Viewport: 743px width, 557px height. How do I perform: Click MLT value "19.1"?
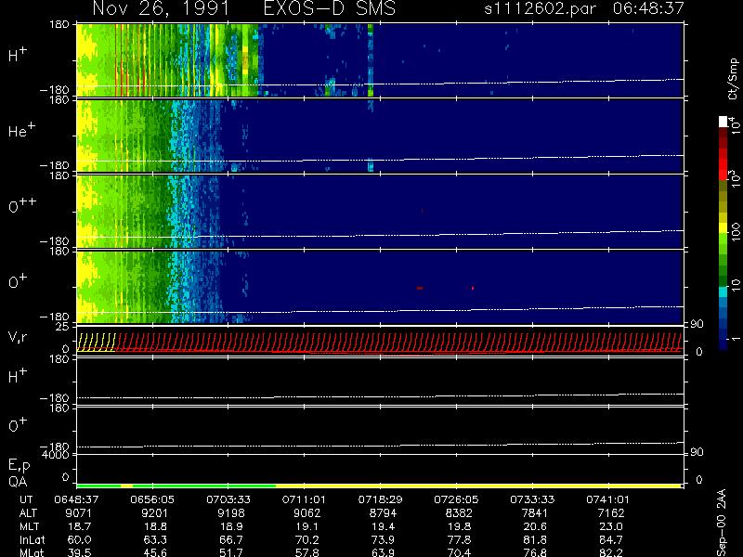tap(307, 526)
